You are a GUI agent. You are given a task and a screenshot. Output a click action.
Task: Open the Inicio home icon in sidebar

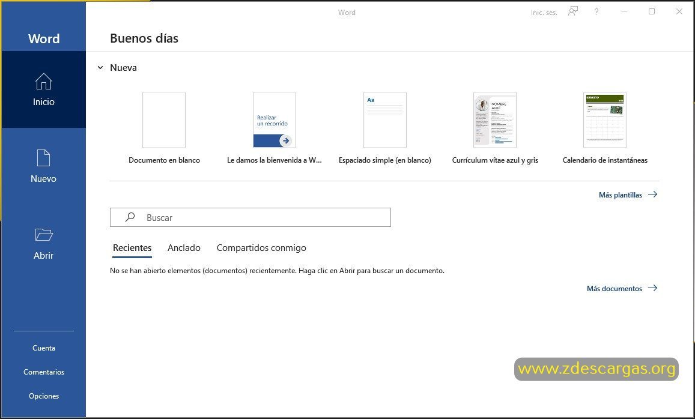43,82
